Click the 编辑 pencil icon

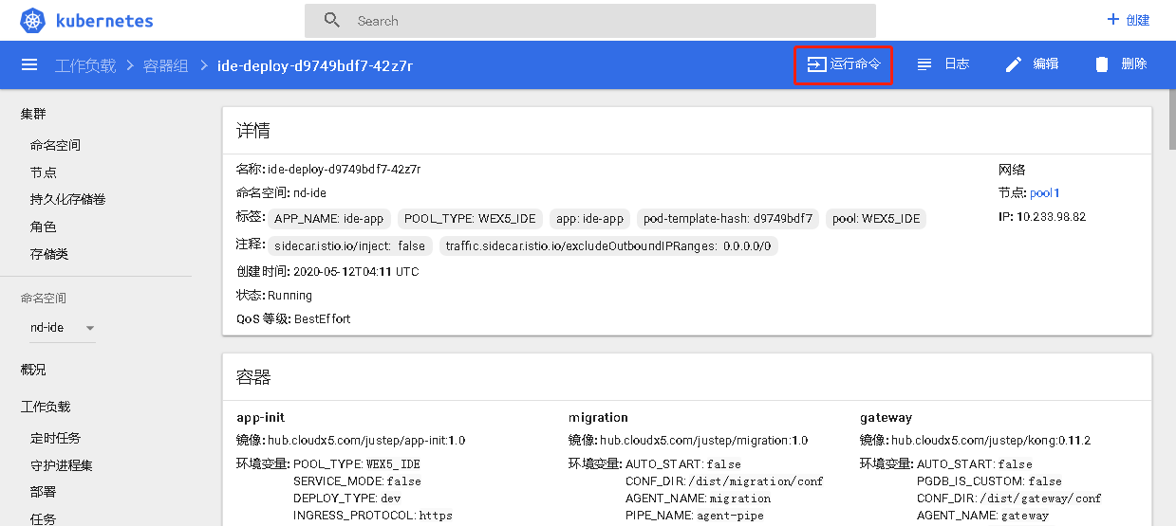pos(1014,64)
